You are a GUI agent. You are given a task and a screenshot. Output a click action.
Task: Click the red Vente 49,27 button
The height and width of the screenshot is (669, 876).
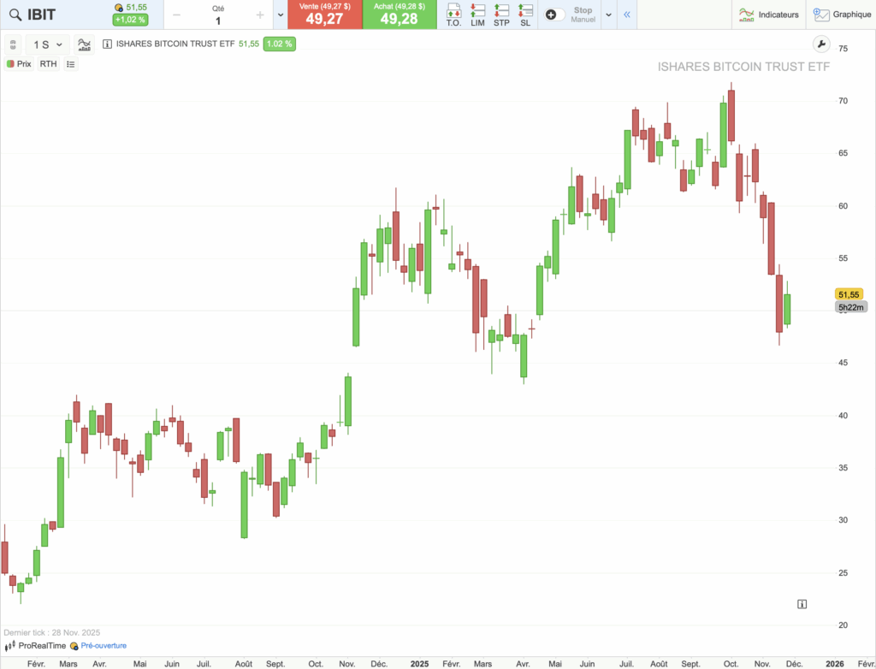tap(324, 15)
